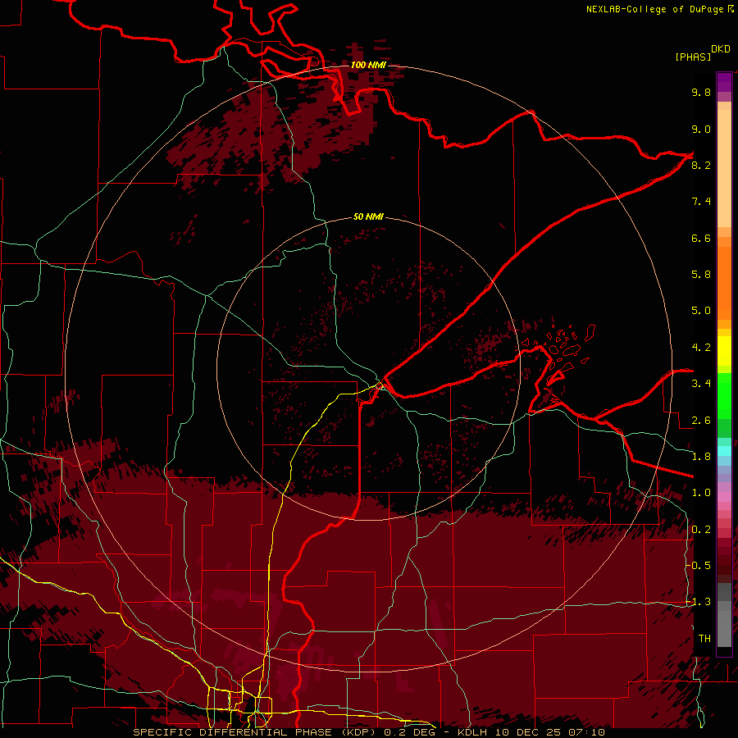The image size is (738, 738).
Task: Click the 4.2 scale value
Action: tap(701, 348)
